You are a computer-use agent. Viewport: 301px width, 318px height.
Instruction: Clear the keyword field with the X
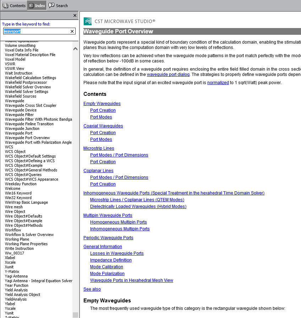click(x=72, y=31)
